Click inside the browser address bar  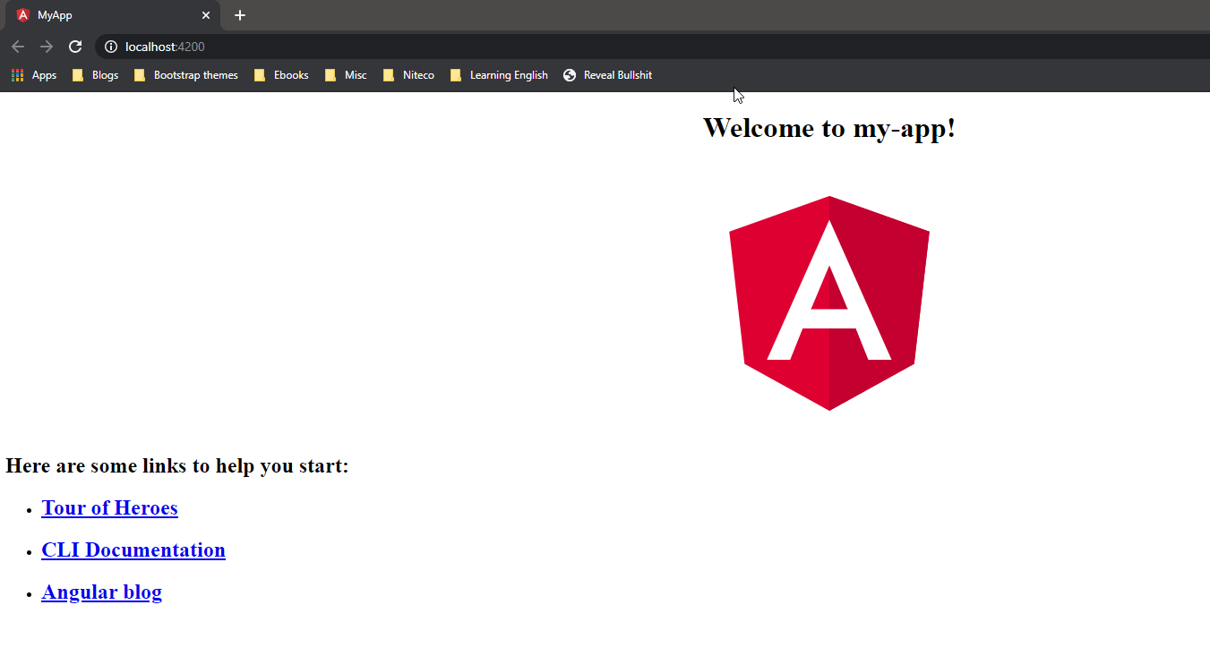(x=358, y=47)
